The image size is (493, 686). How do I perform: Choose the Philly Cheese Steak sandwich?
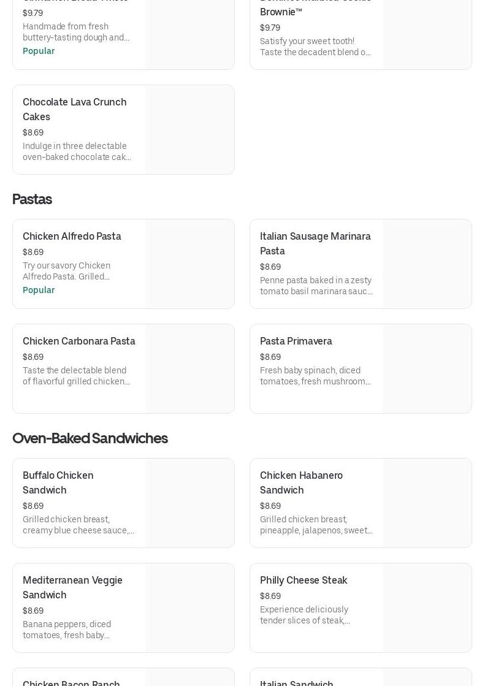tap(304, 581)
